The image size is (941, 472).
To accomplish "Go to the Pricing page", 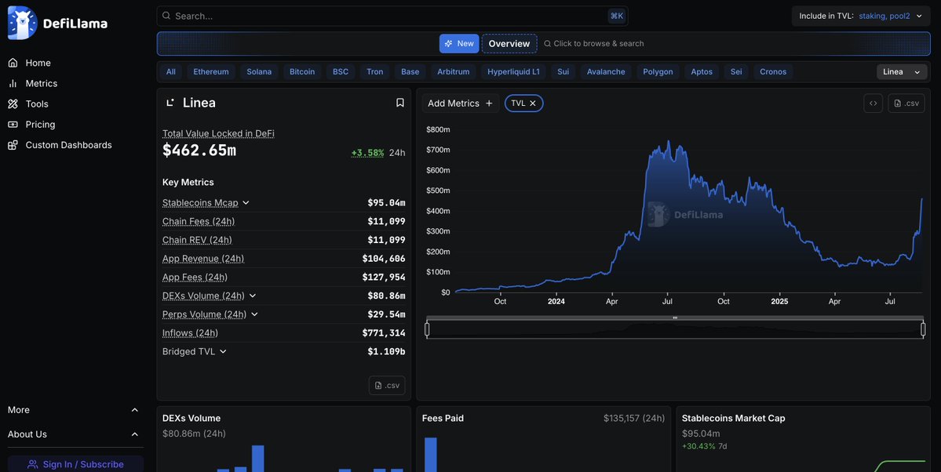I will pyautogui.click(x=32, y=124).
